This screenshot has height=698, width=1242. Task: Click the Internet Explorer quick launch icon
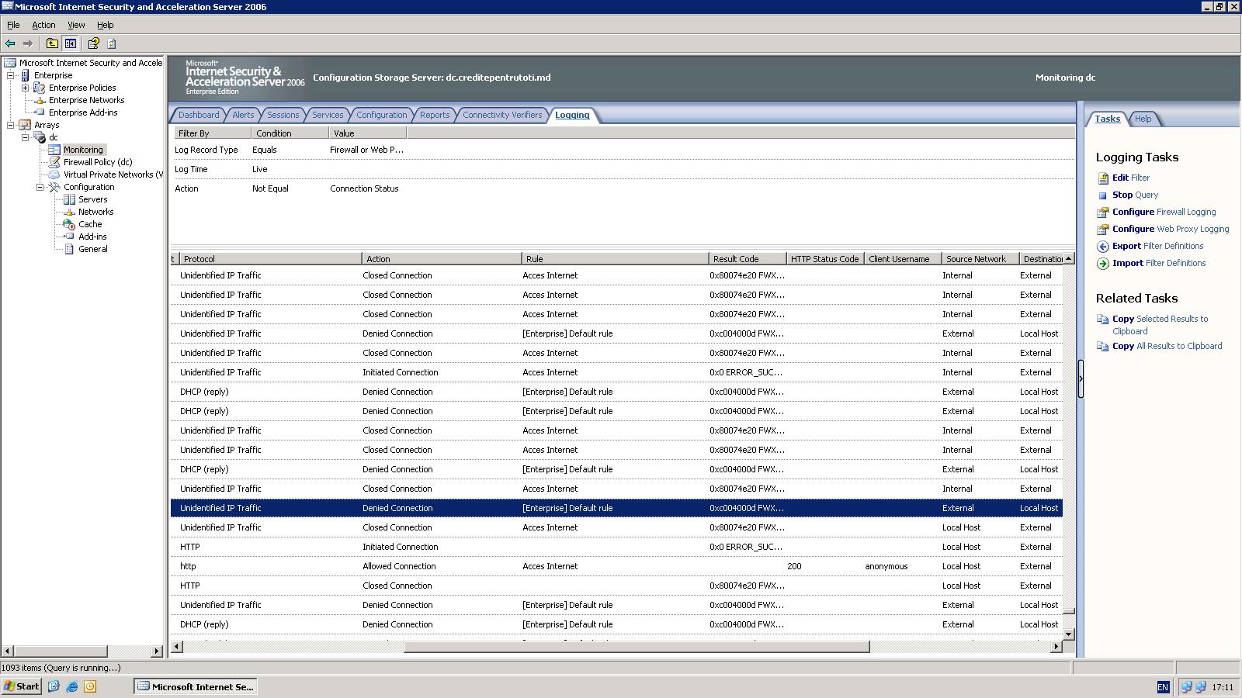[72, 686]
